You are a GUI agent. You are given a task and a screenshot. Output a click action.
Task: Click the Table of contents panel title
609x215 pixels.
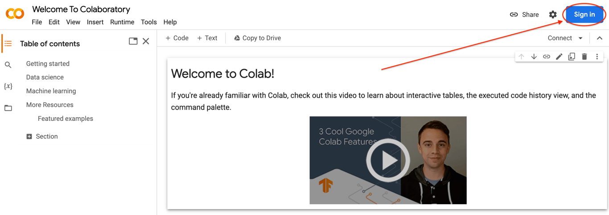pos(50,44)
